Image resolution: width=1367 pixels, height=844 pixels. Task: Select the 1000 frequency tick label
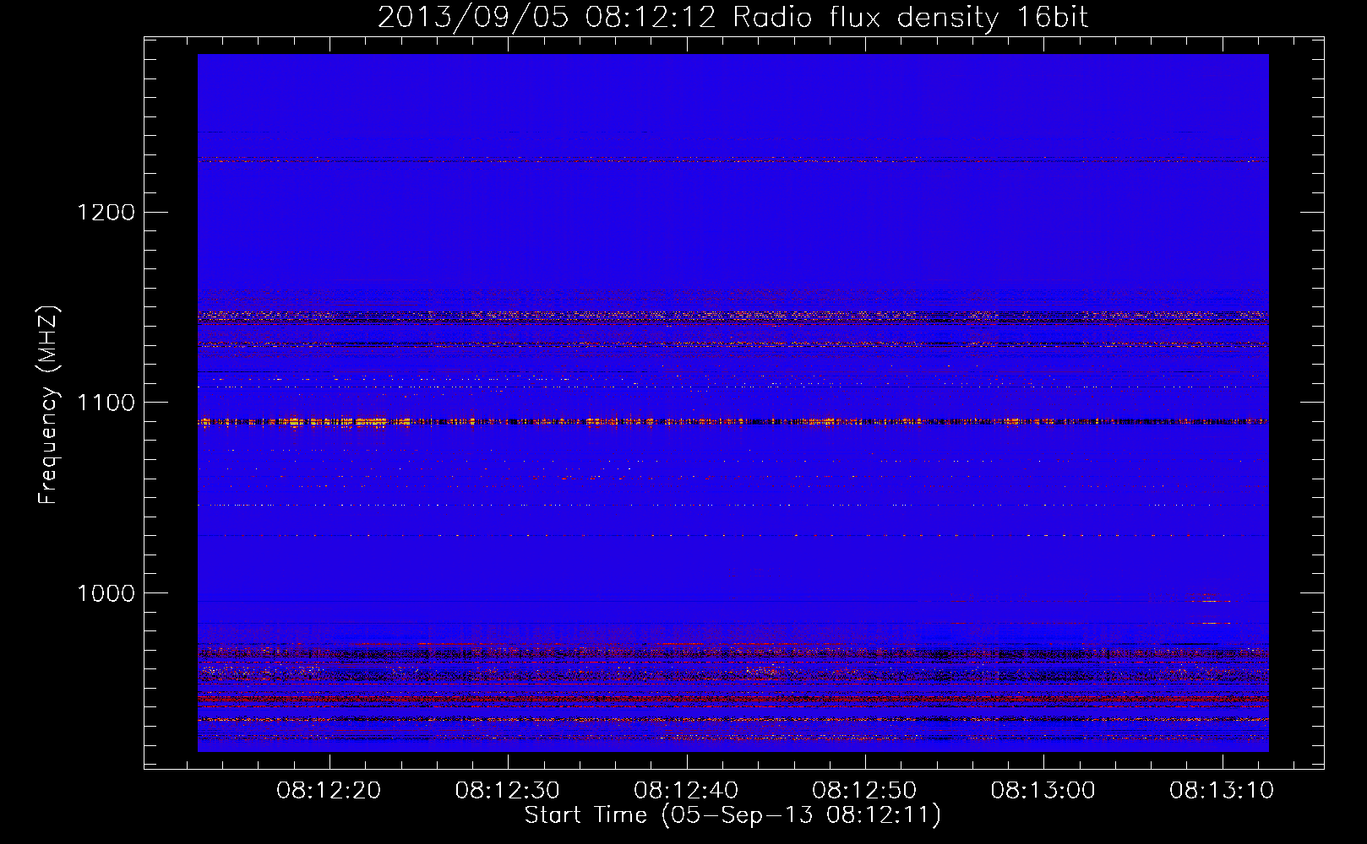pyautogui.click(x=106, y=593)
